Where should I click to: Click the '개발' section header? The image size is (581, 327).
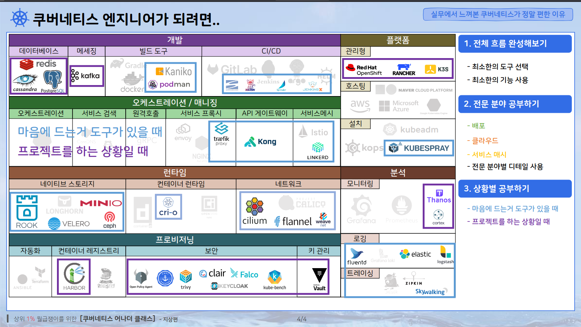coord(175,40)
